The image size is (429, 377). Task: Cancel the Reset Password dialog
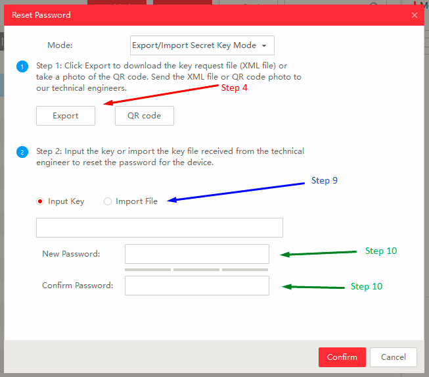(394, 357)
